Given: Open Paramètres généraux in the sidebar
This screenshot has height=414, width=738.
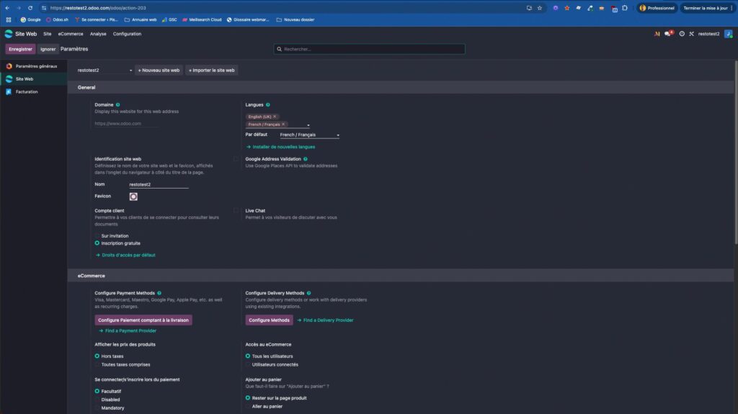Looking at the screenshot, I should [x=33, y=66].
